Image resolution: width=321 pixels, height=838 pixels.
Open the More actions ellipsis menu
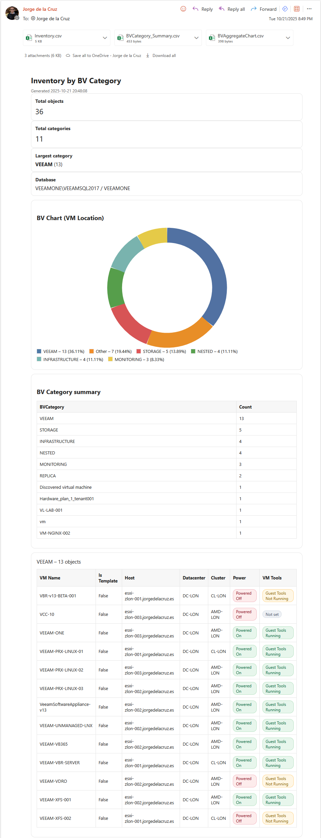[309, 9]
